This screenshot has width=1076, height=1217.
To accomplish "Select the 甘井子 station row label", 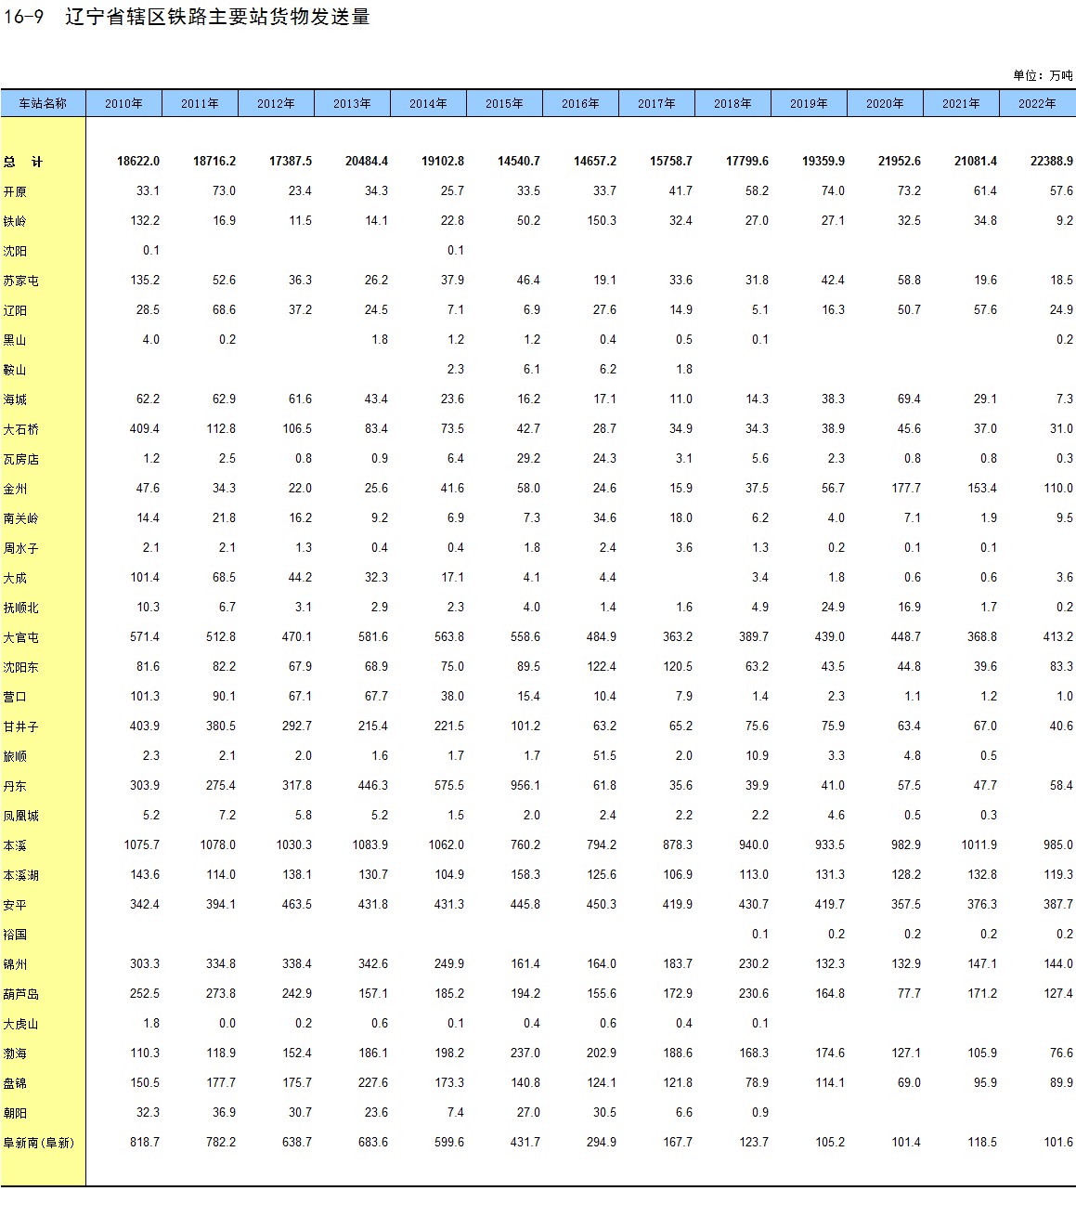I will pyautogui.click(x=21, y=726).
